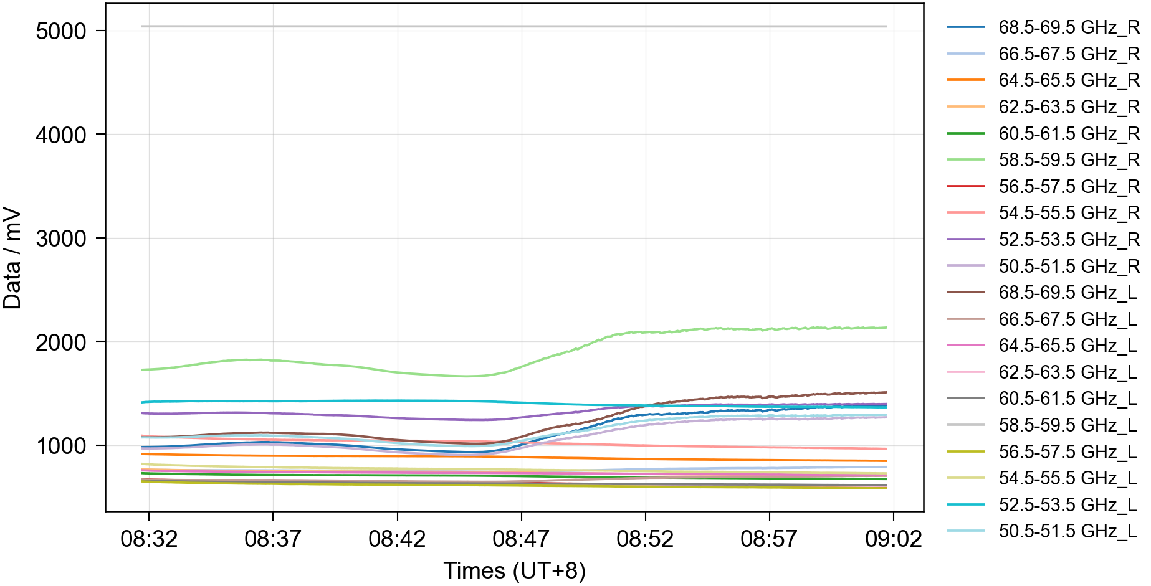Click the 08:32 x-axis tick label
Screen dimensions: 1151x586
coord(149,539)
